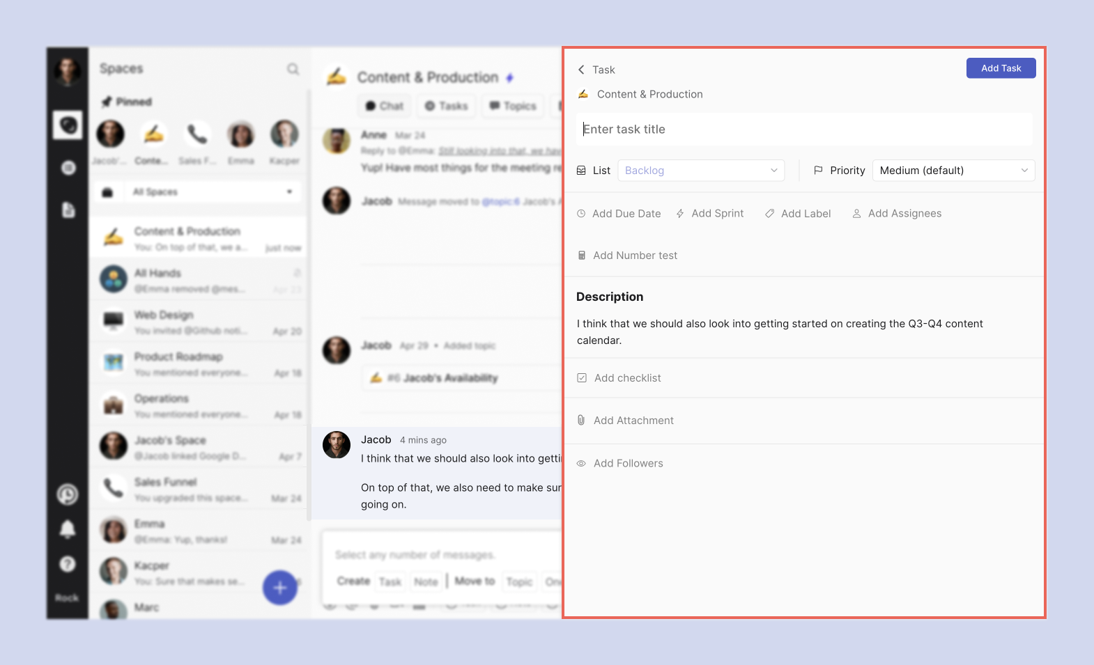Expand the Priority Medium (default) dropdown
Viewport: 1094px width, 665px height.
953,171
